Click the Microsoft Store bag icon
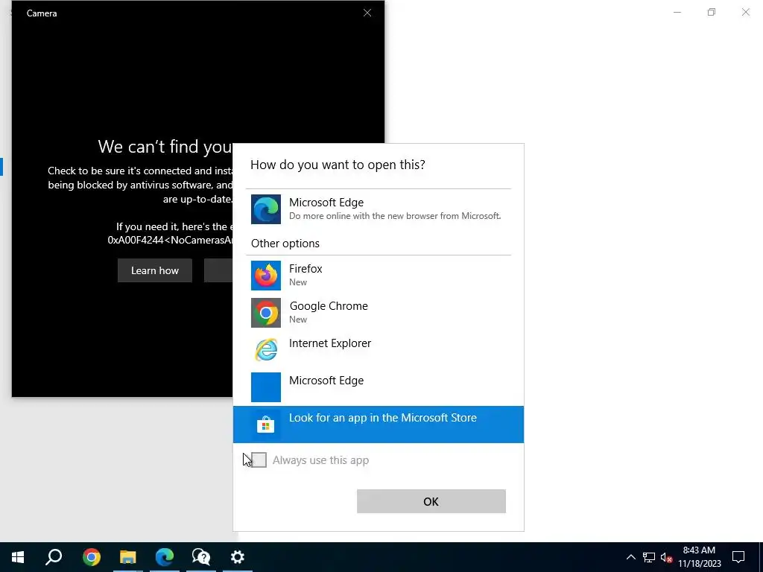 [x=266, y=425]
